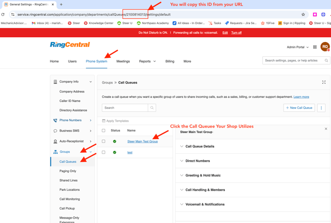Screen dimensions: 331x223
Task: Click the green status icon for test queue
Action: click(115, 152)
